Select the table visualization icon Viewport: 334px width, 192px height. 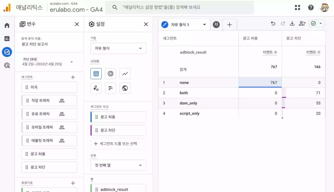coord(96,74)
